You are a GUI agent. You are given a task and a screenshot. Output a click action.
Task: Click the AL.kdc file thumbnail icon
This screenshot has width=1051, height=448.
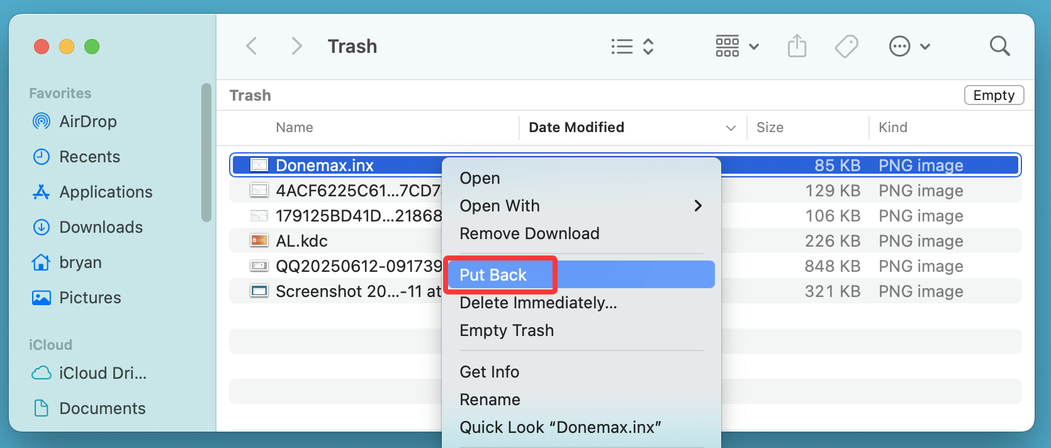tap(259, 240)
